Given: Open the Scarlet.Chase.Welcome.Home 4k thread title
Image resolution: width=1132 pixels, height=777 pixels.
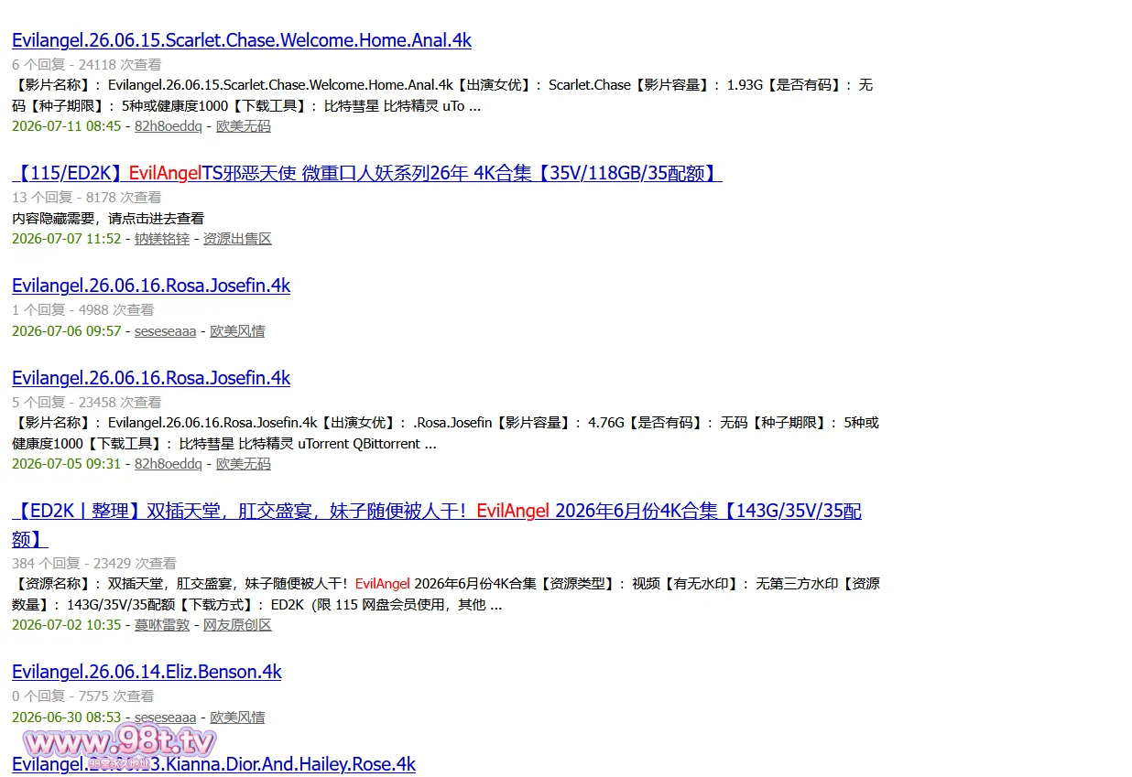Looking at the screenshot, I should (242, 40).
